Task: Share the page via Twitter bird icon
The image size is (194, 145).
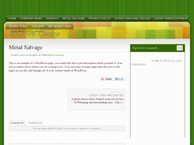Action: [x=119, y=79]
